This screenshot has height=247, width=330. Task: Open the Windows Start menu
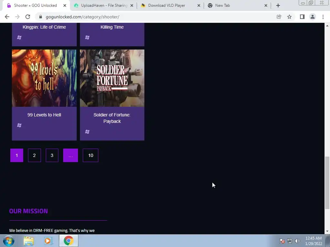click(9, 241)
